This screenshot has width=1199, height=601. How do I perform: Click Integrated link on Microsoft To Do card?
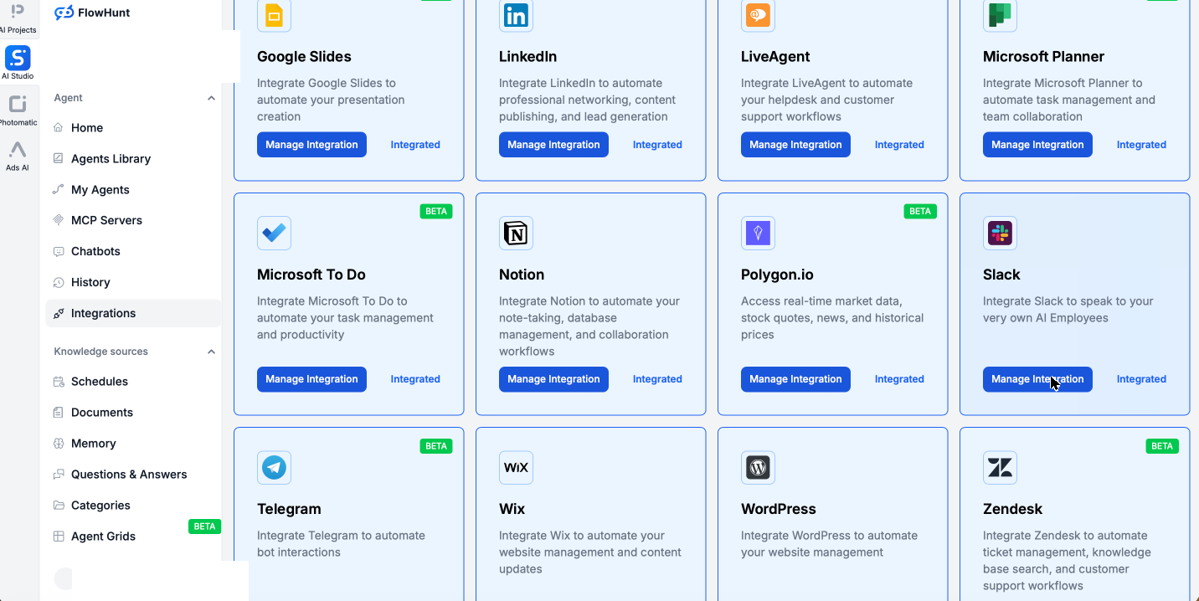[415, 379]
